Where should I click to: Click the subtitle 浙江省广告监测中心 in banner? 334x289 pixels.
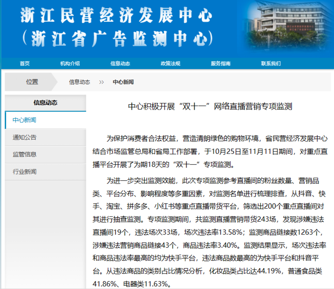[118, 39]
